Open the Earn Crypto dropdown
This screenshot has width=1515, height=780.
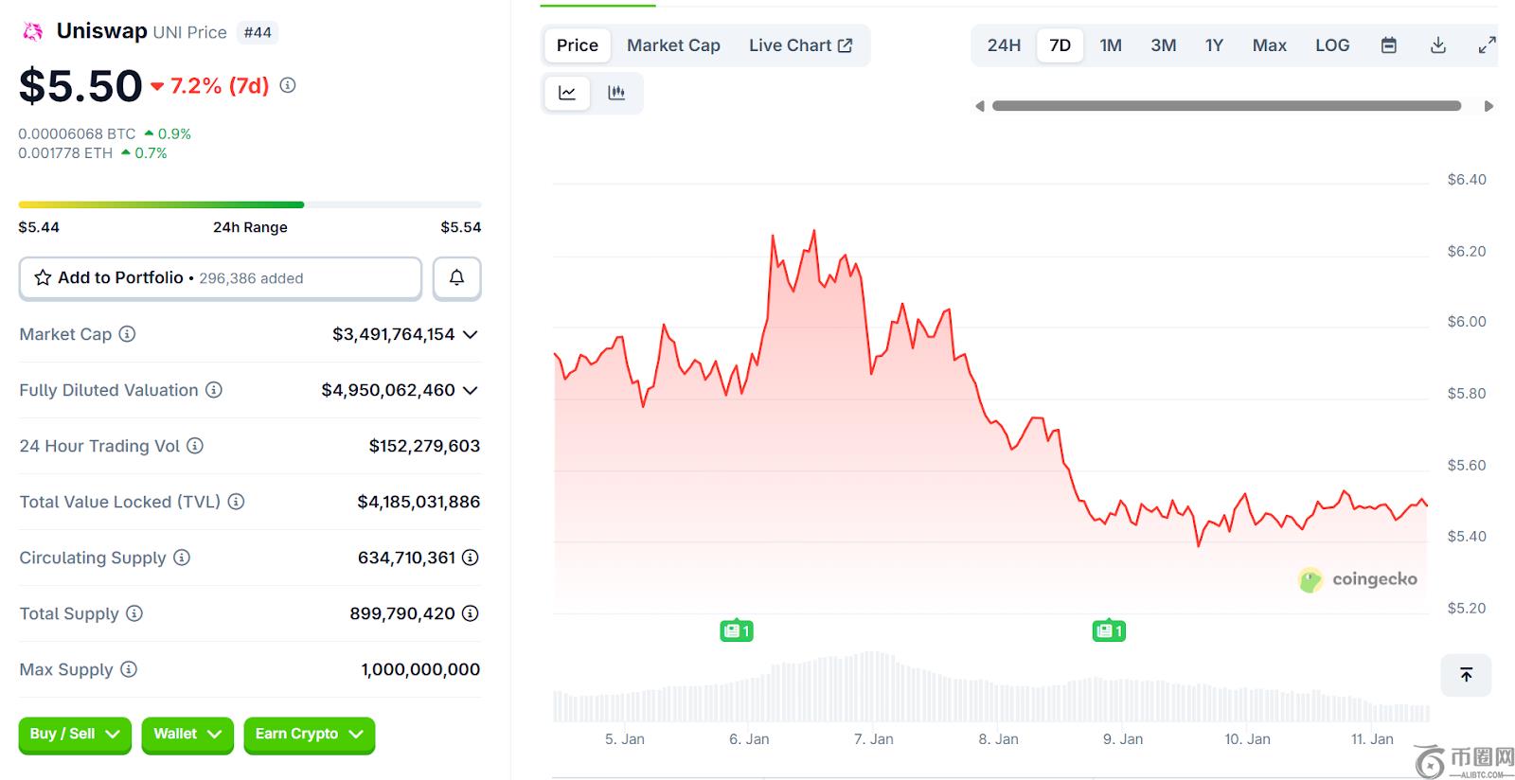309,735
